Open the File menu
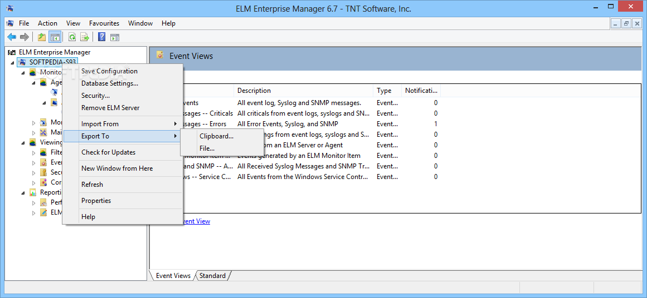Screen dimensions: 647x298 point(24,23)
